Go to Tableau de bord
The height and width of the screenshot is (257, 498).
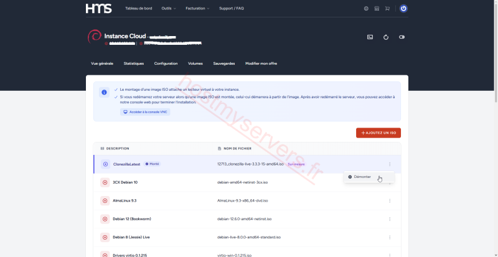coord(138,9)
